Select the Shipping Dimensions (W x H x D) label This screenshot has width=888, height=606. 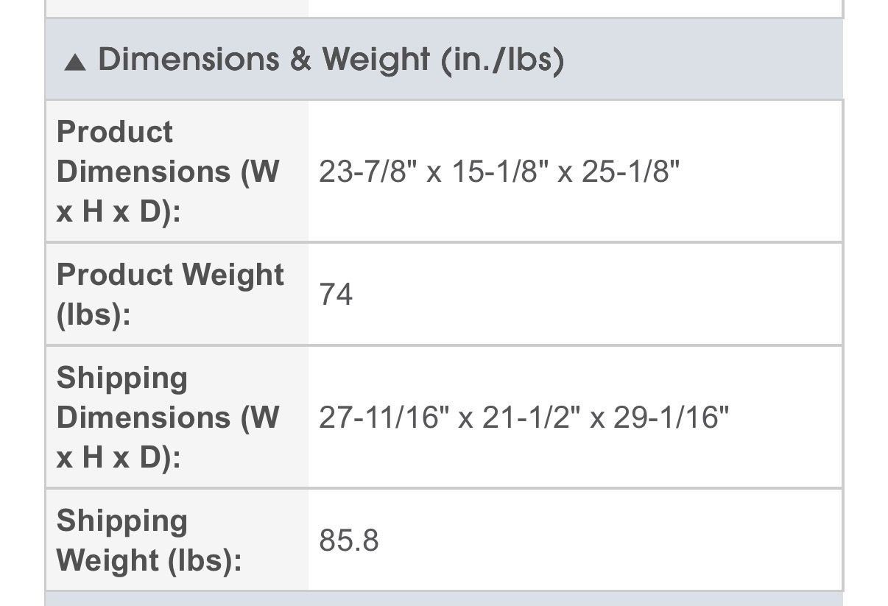[168, 417]
